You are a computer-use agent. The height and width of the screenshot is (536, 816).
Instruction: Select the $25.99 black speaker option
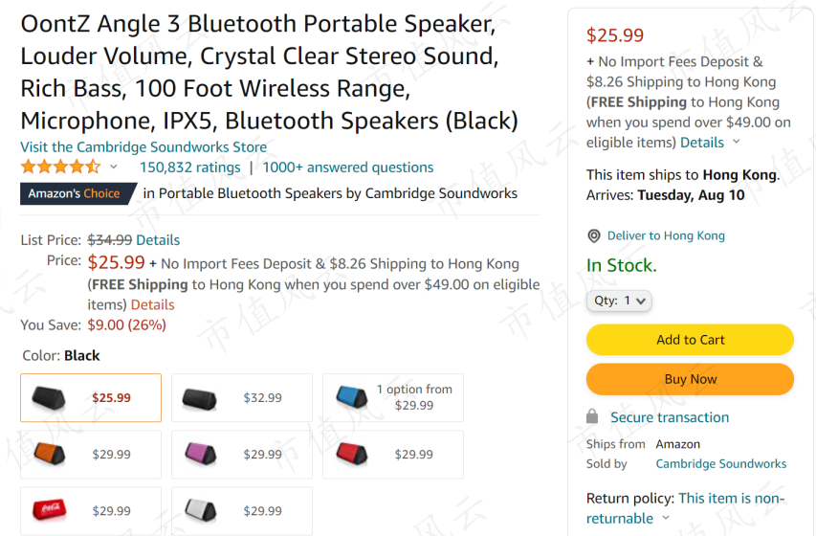coord(91,397)
